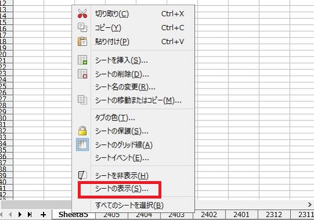Click horizontal scrollbar right arrow

tap(309, 204)
